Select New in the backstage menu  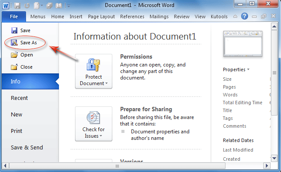tap(16, 115)
